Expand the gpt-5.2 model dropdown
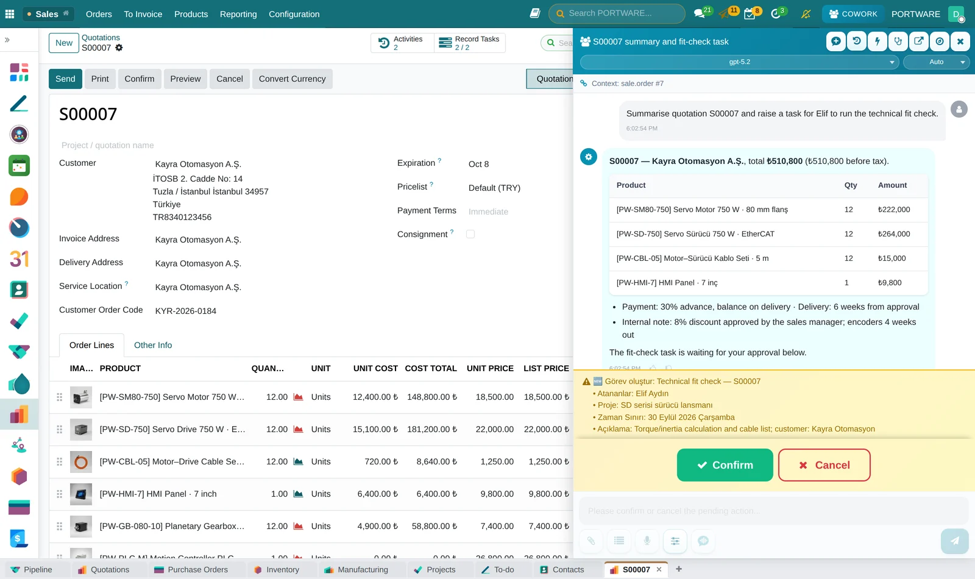Image resolution: width=975 pixels, height=579 pixels. point(740,62)
